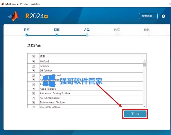Select the Audio Toolbox row text
The width and height of the screenshot is (171, 135).
tap(48, 89)
